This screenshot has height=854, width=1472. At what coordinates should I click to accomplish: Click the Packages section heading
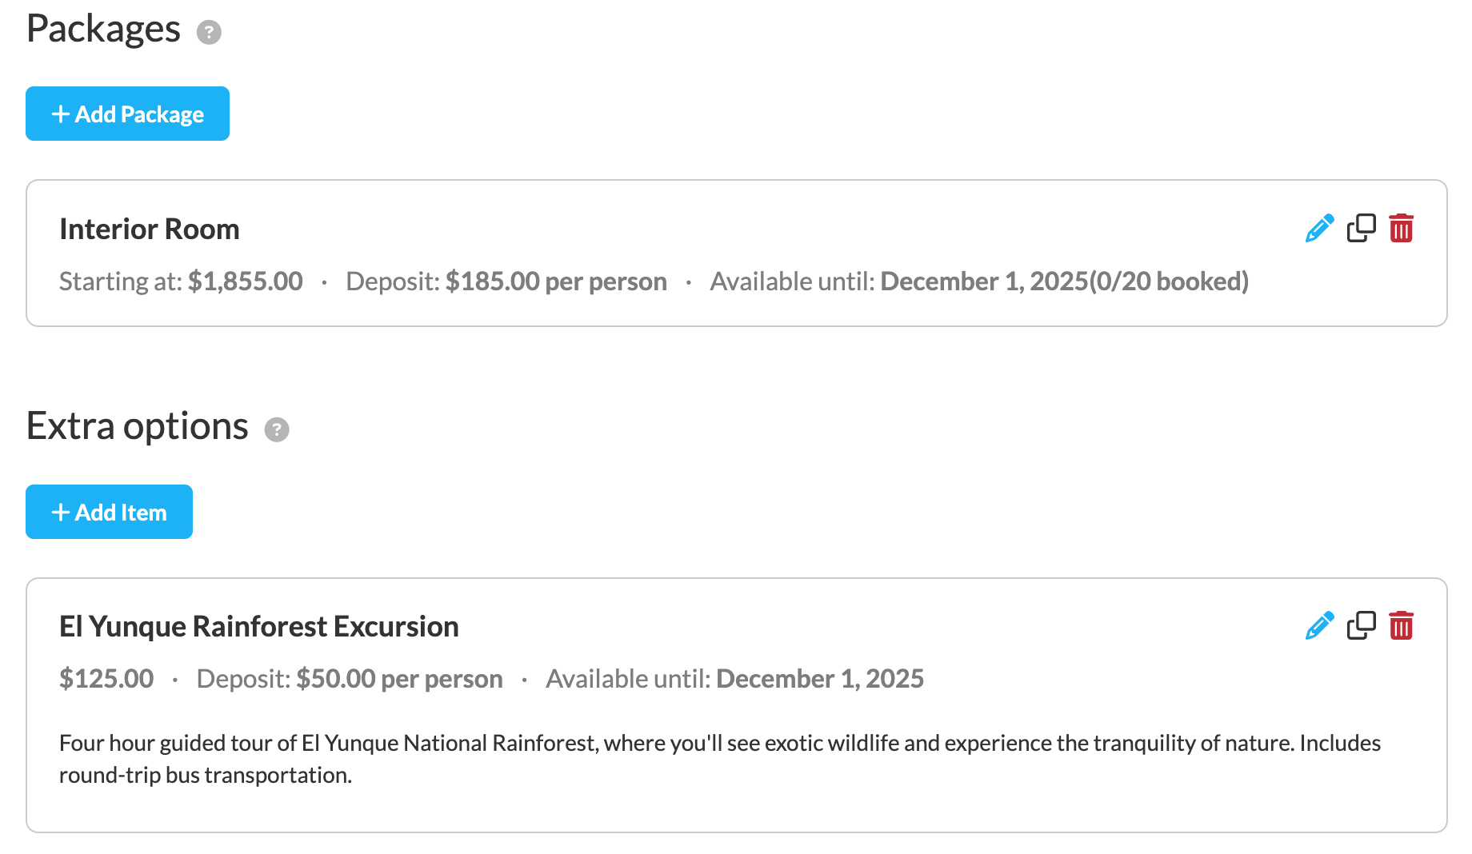pyautogui.click(x=103, y=30)
